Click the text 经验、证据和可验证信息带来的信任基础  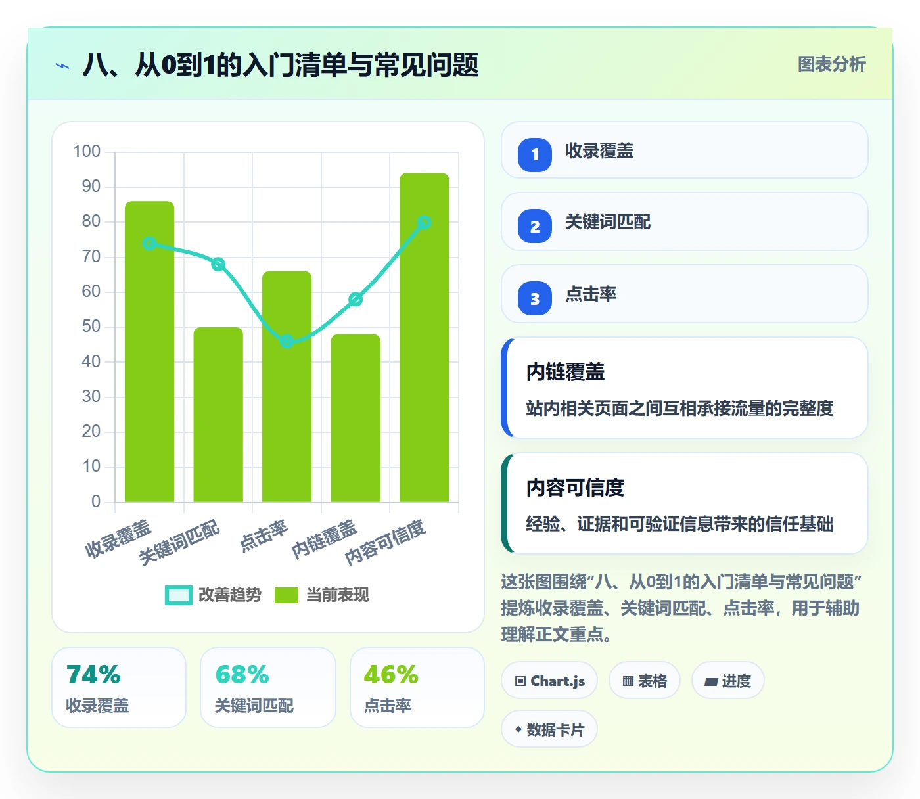click(x=679, y=524)
